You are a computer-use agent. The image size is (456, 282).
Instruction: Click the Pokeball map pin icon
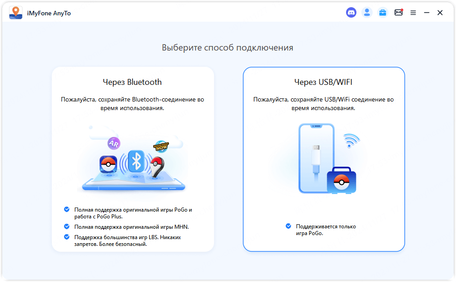coord(157,167)
